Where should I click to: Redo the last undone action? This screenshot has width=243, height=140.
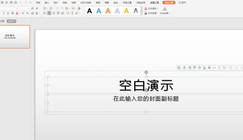point(26,2)
